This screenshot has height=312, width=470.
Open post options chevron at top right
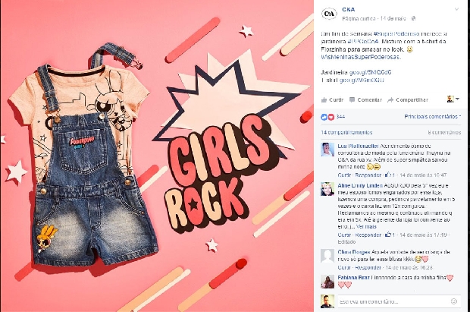(456, 9)
